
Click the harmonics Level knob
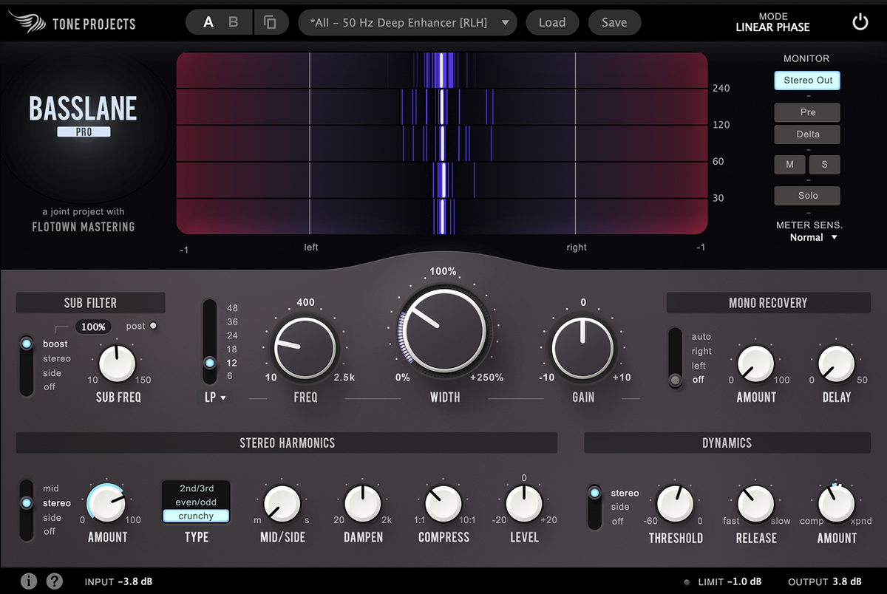coord(524,503)
